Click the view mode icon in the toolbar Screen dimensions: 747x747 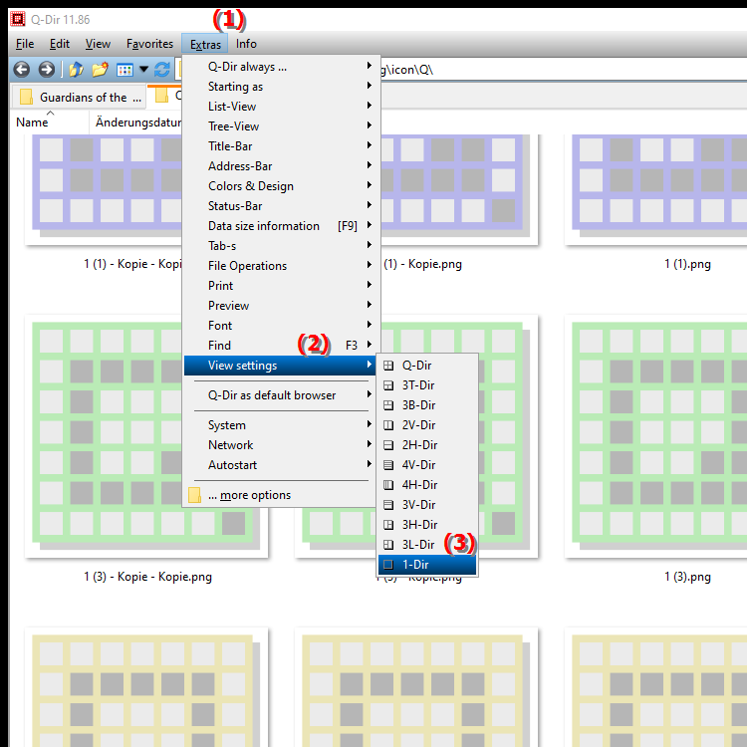pyautogui.click(x=124, y=70)
